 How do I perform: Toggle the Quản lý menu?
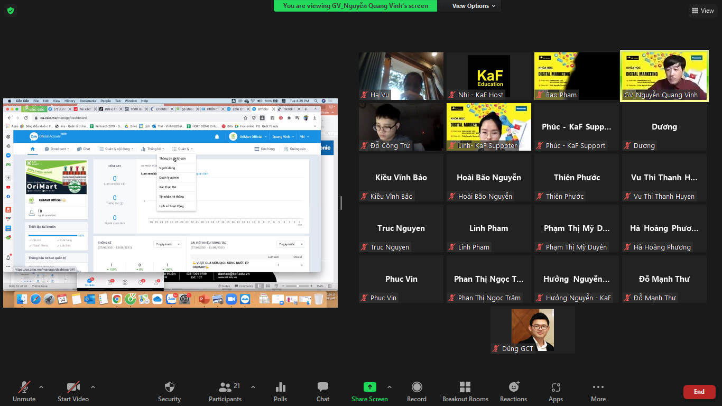point(182,149)
